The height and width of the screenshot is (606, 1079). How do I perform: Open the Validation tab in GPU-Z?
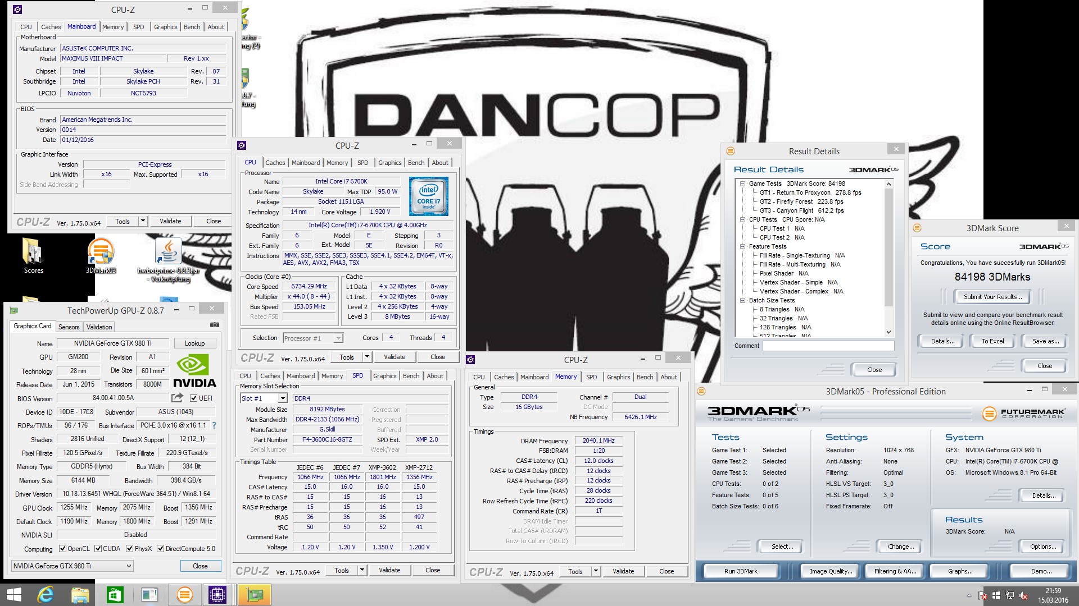(99, 327)
